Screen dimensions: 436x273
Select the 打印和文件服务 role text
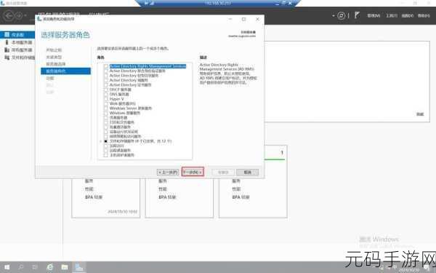(x=122, y=122)
